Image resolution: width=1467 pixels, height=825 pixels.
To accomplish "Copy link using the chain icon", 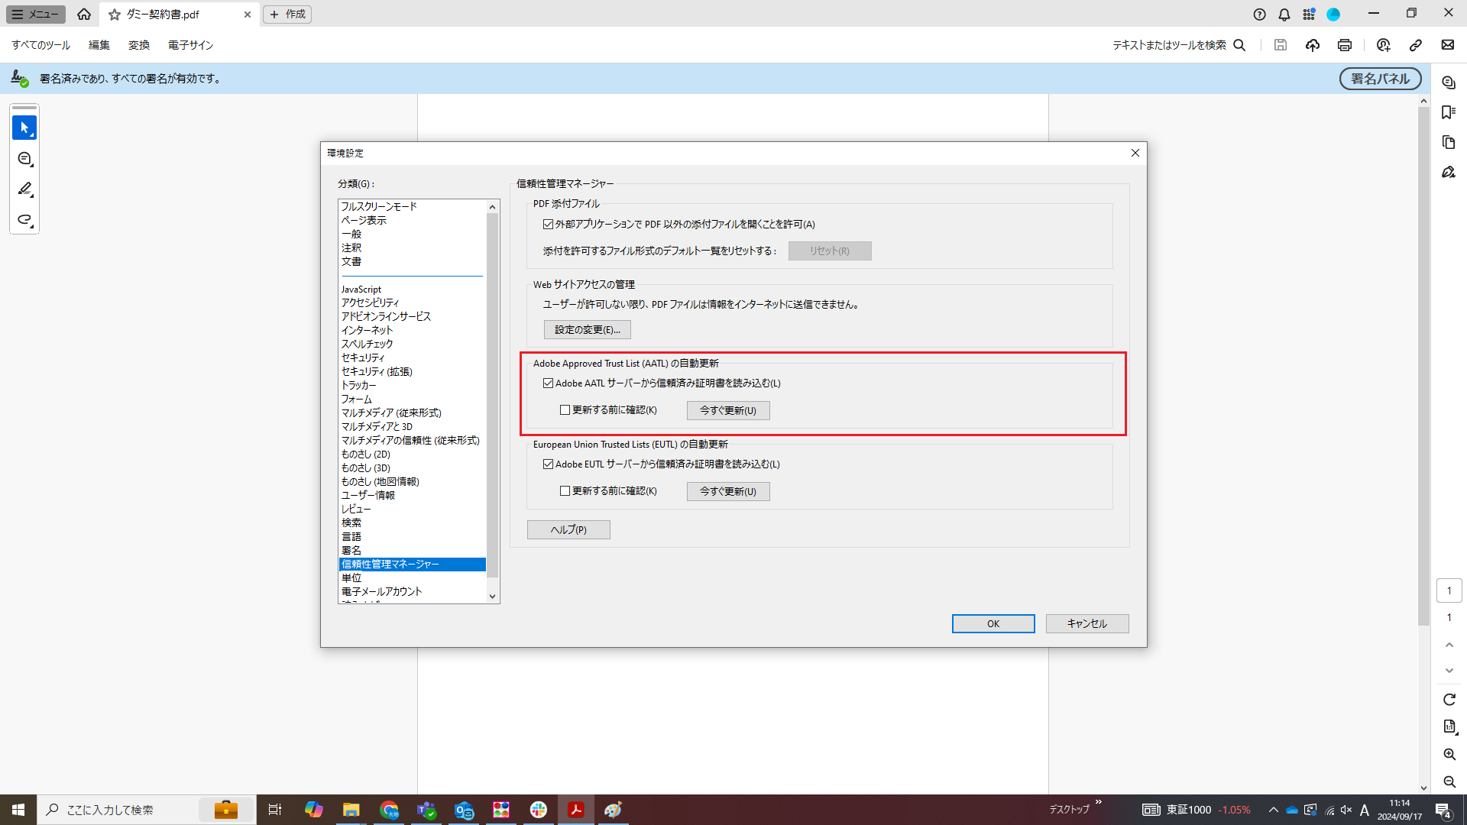I will (x=1416, y=45).
